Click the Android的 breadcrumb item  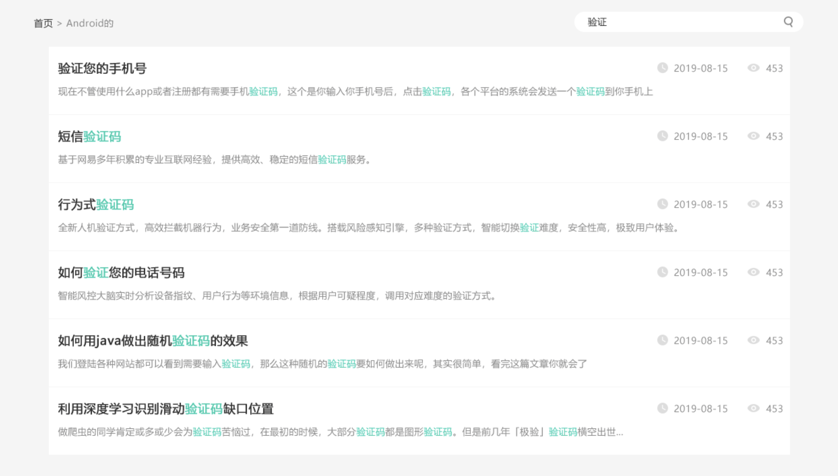click(90, 23)
